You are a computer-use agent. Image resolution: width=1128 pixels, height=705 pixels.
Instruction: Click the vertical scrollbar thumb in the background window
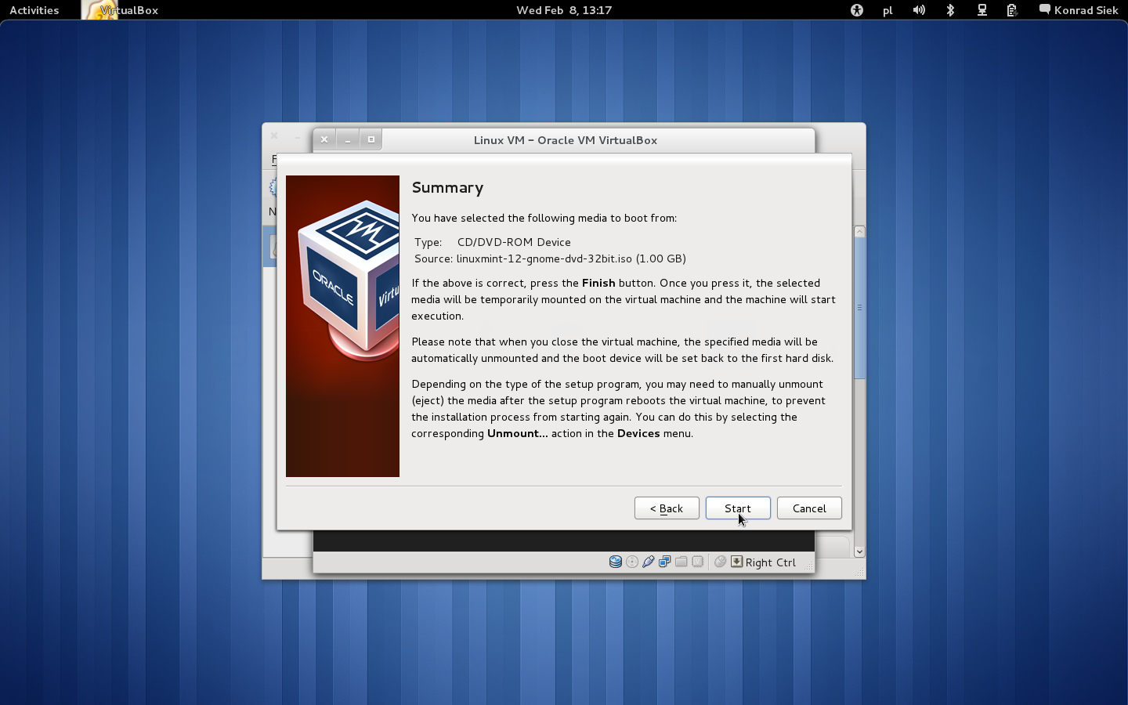click(x=859, y=308)
